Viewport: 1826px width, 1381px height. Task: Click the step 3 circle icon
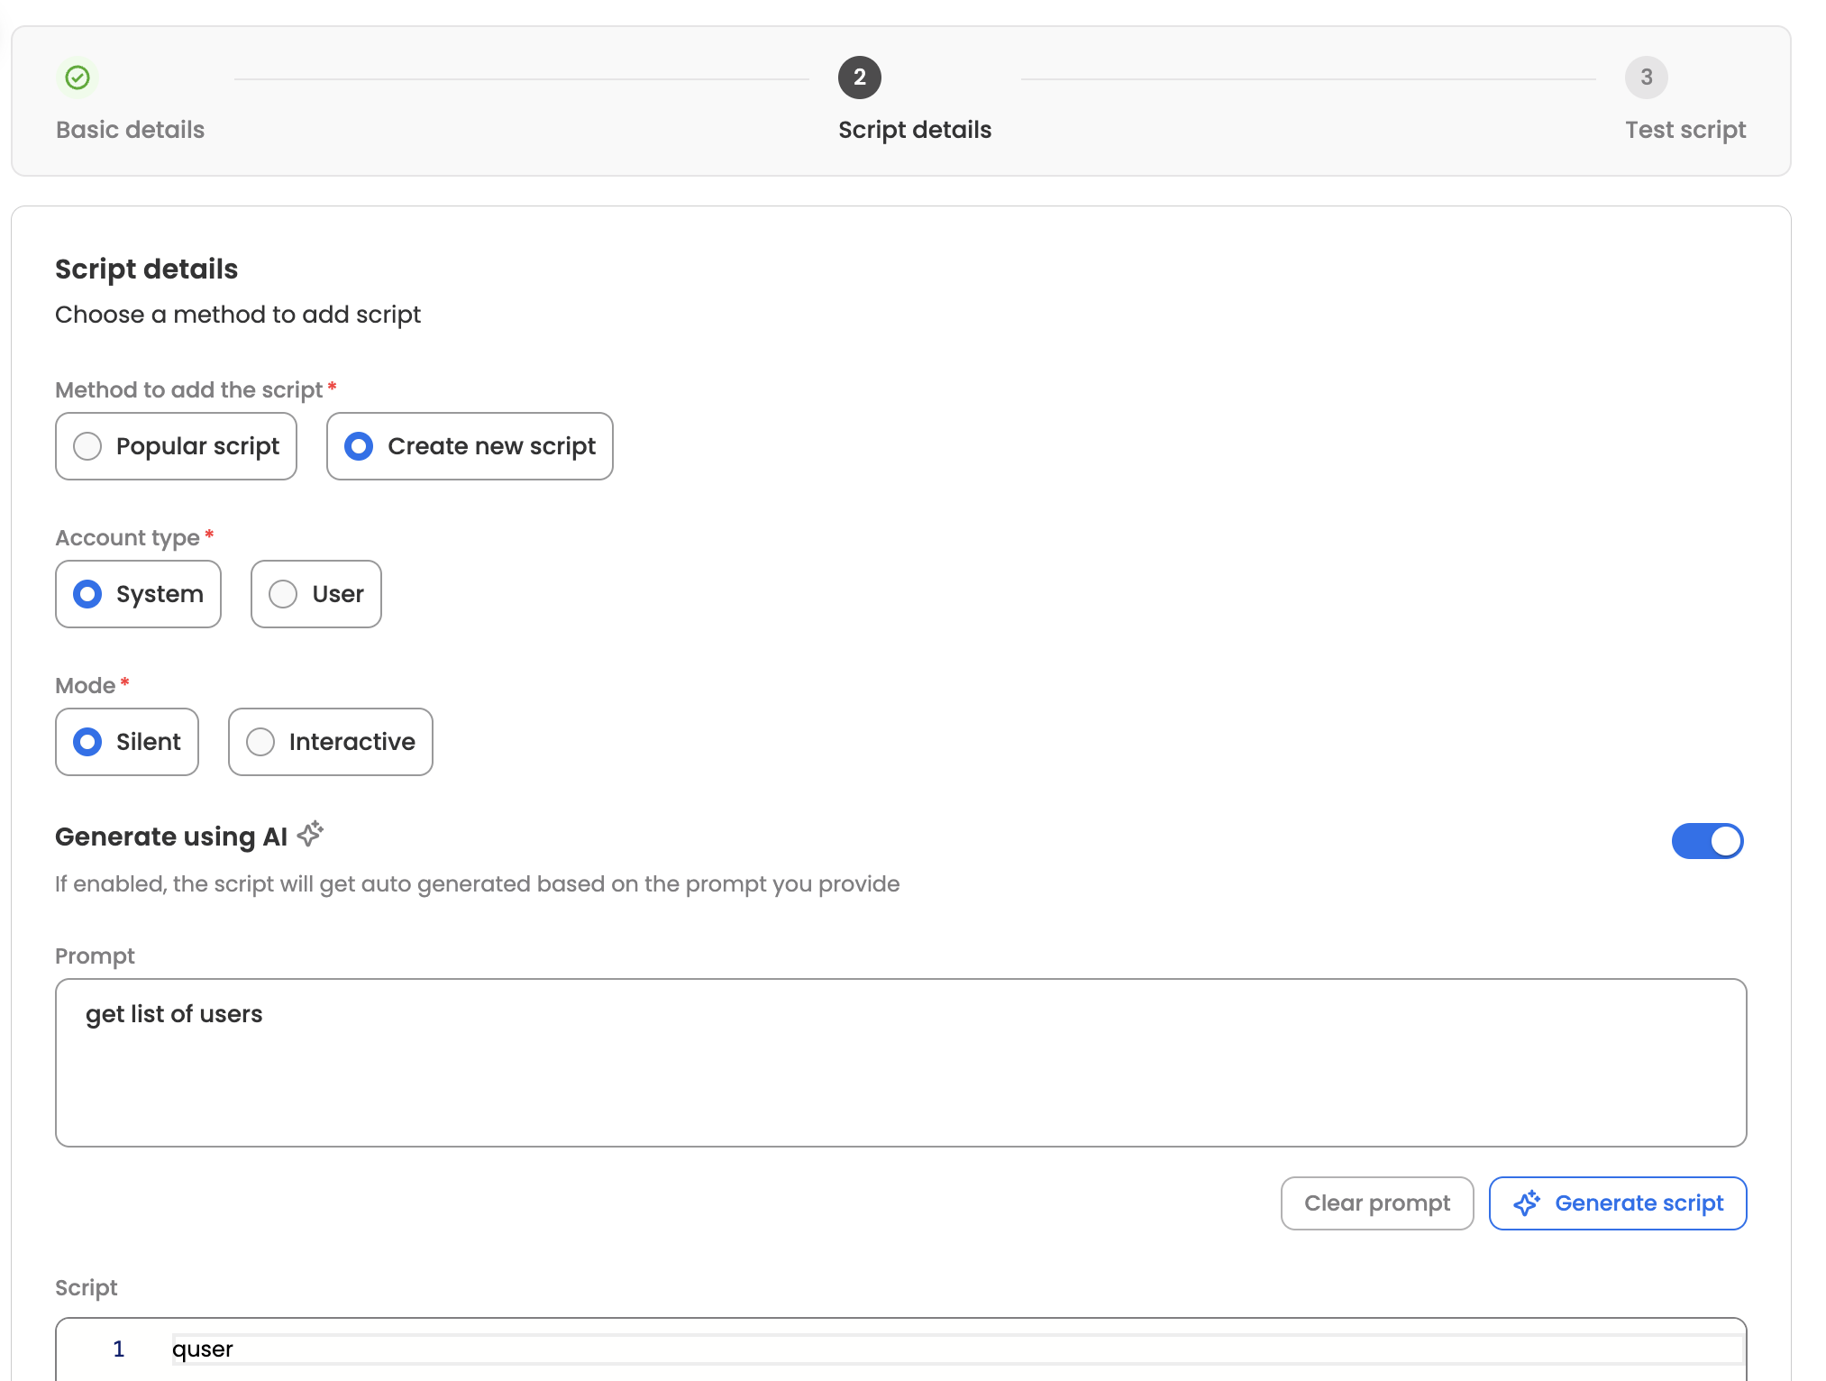[1646, 78]
